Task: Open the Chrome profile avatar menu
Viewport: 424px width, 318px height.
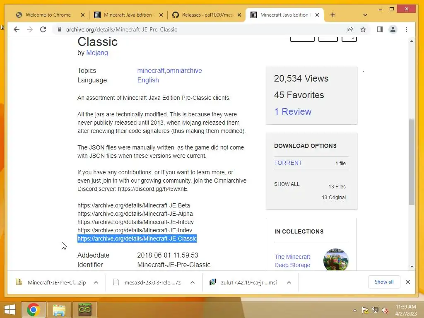Action: coord(393,29)
